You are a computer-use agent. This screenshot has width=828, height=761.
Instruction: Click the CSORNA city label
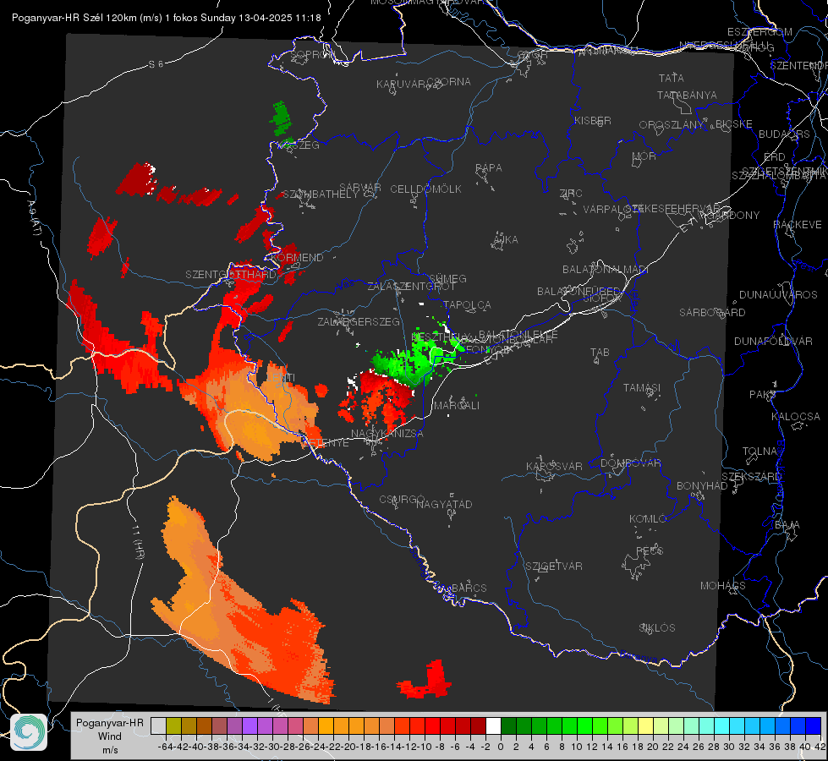(448, 82)
